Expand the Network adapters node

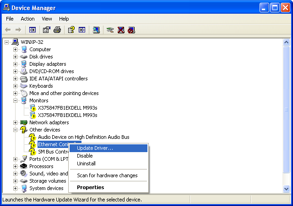(15, 122)
